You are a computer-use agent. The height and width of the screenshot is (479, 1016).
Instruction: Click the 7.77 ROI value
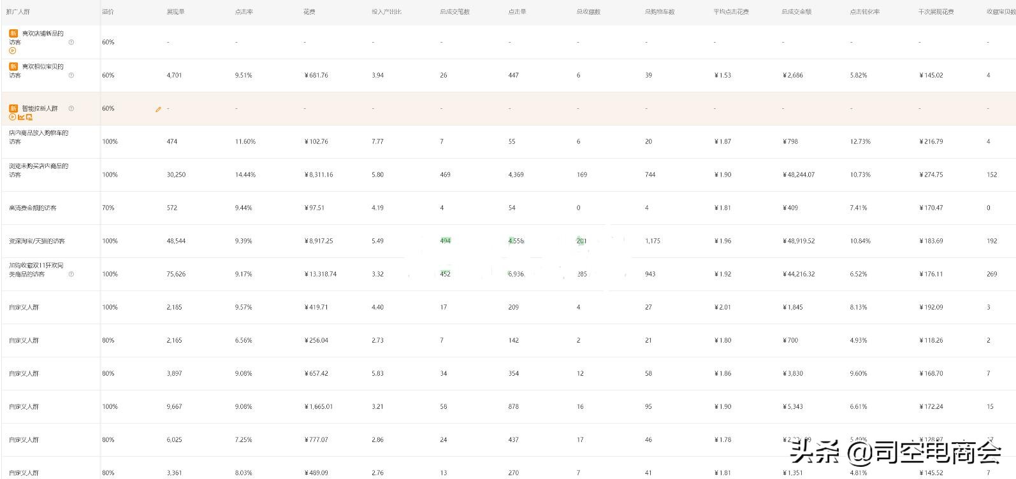[378, 141]
